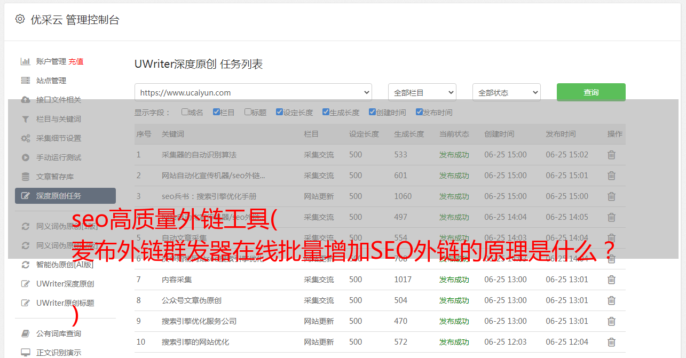Open the 全部栏目 dropdown
Screen dimensions: 686x358
pyautogui.click(x=422, y=92)
